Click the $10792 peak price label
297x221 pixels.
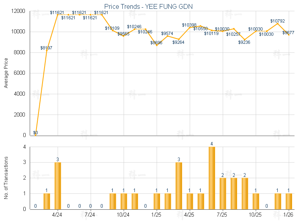pos(277,20)
